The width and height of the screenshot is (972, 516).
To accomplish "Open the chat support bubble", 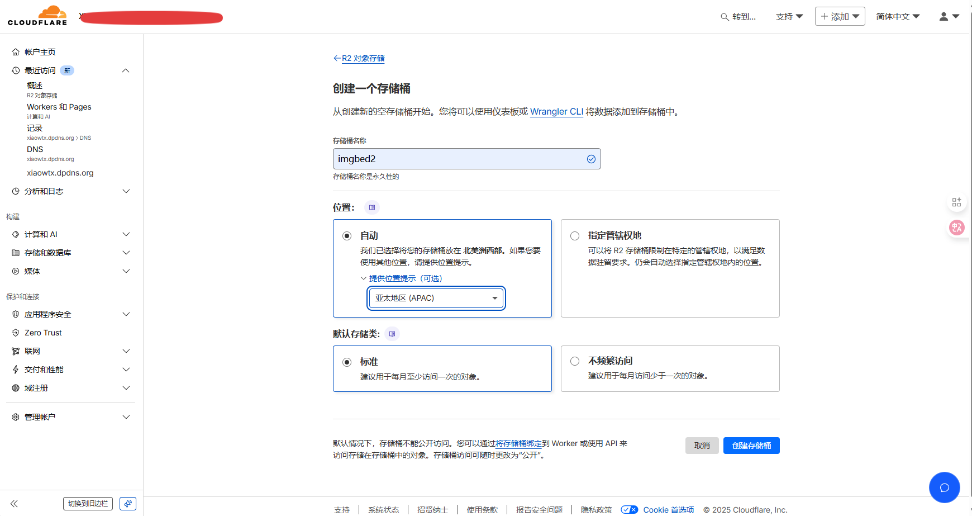I will (x=944, y=487).
